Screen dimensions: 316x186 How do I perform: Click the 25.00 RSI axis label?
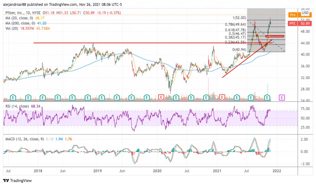tap(305, 127)
